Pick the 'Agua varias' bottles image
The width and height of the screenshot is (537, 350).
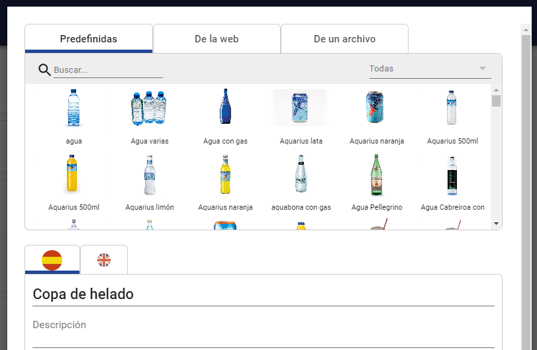point(150,107)
